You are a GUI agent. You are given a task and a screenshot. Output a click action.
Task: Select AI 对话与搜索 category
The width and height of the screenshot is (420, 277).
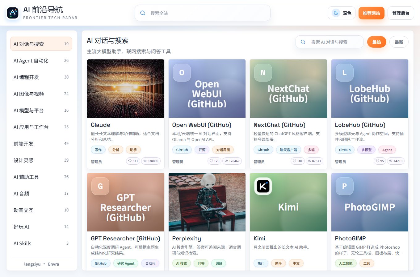click(41, 44)
